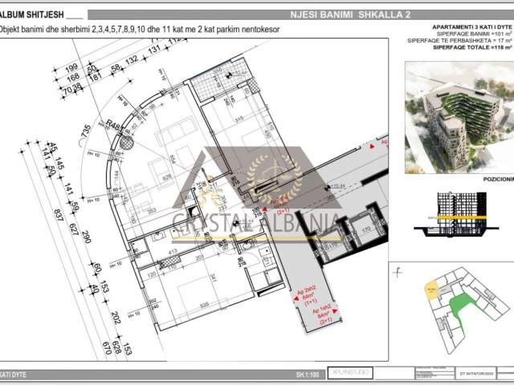Screen dimensions: 514x385
Task: Select the 'Objekt banimi dhe sherbimi' subtitle line
Action: (x=139, y=30)
